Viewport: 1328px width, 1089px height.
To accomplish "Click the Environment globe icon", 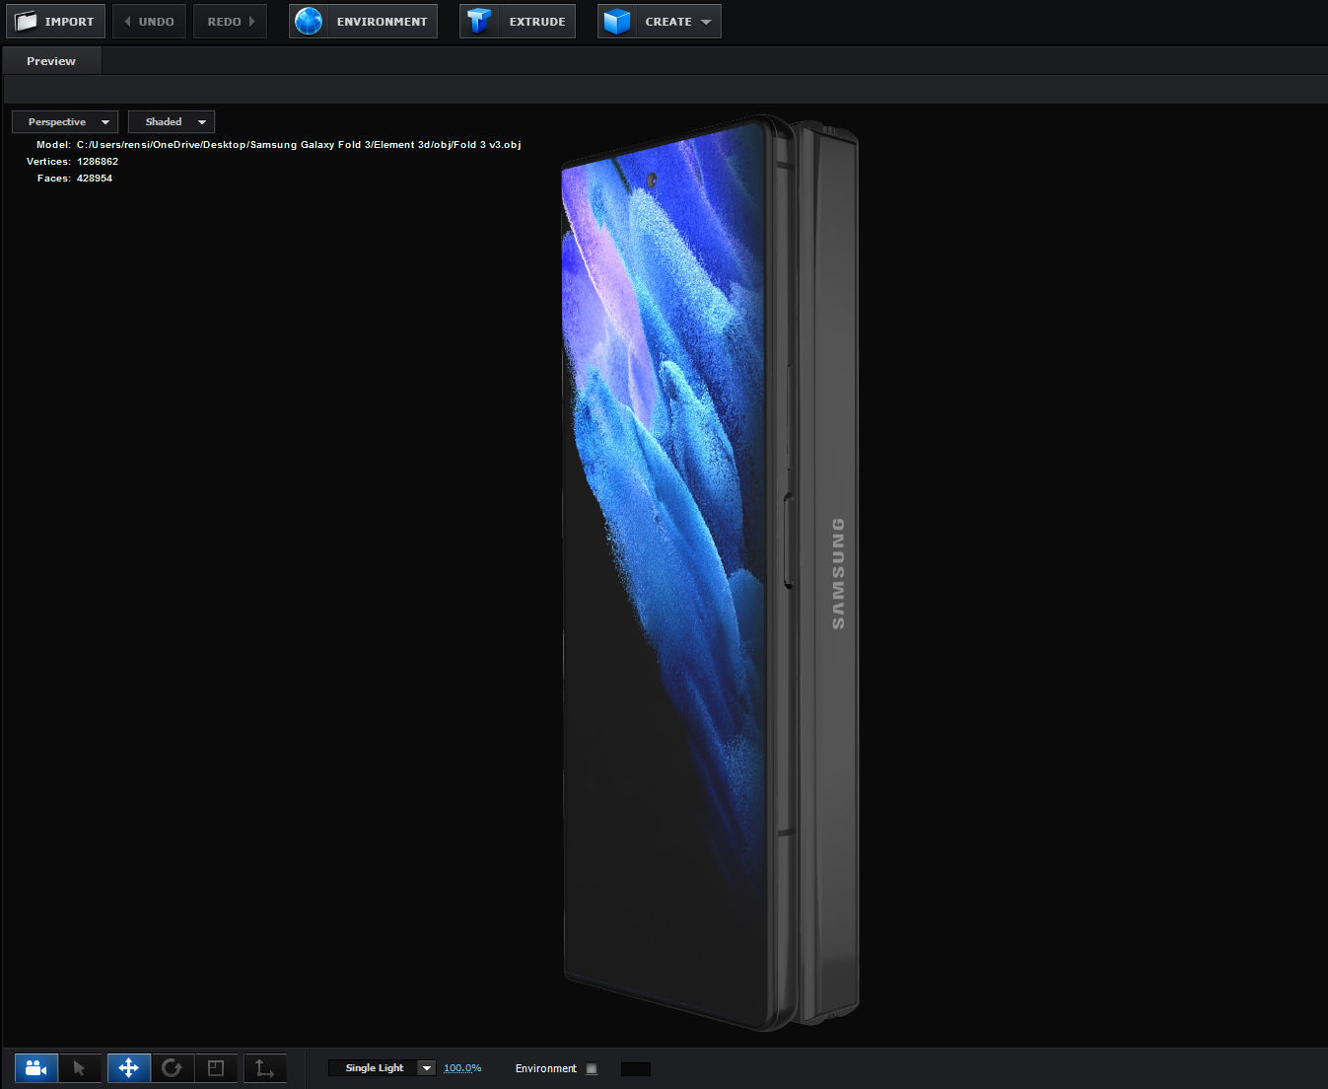I will pyautogui.click(x=309, y=21).
